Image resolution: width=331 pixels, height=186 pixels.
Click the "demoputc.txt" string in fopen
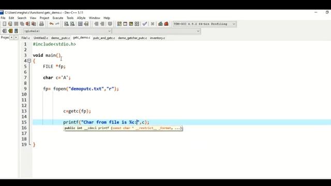[86, 89]
